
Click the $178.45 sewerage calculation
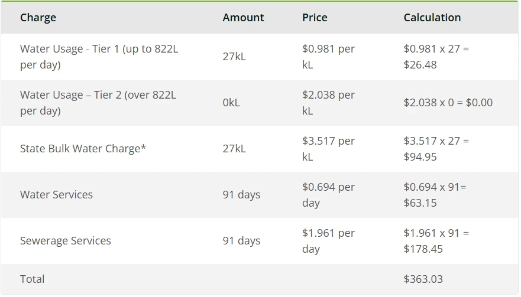423,249
